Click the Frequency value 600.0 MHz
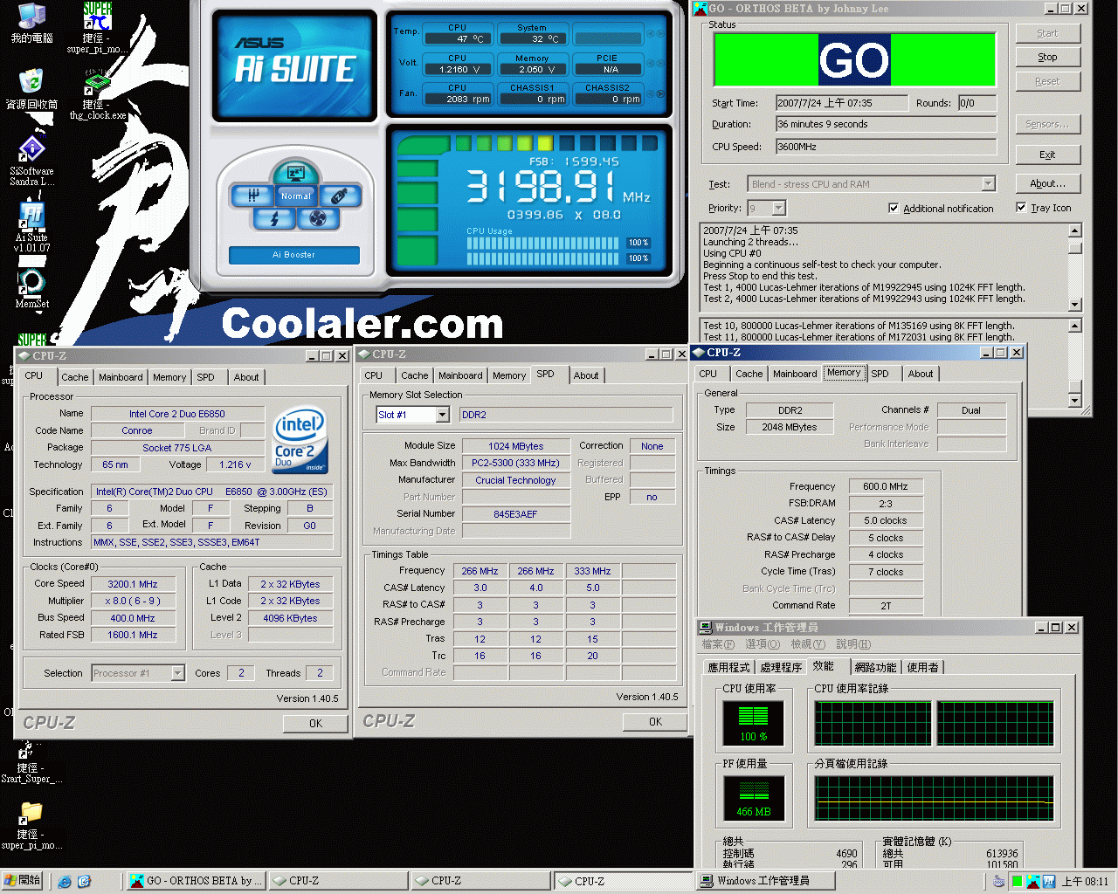The image size is (1118, 894). coord(886,486)
